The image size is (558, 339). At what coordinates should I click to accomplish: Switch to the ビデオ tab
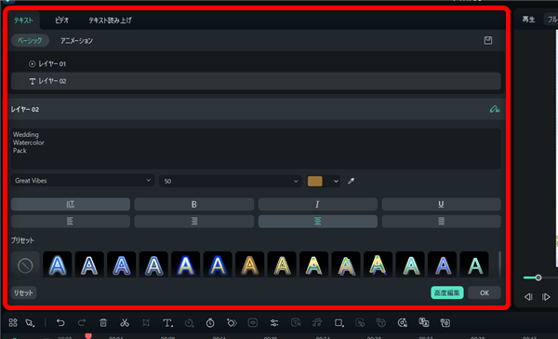62,20
